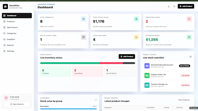Viewport: 198px width, 111px height.
Task: Click the Total Stock Value dollar icon
Action: tap(136, 19)
